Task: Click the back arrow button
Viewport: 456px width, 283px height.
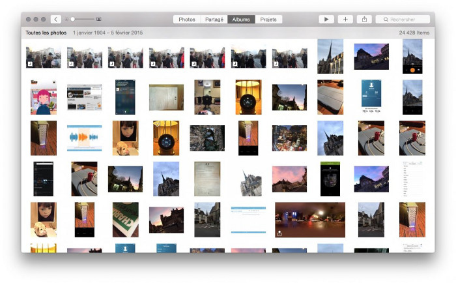Action: pos(56,20)
